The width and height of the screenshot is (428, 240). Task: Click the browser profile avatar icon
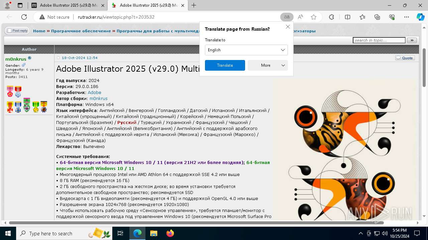coord(8,5)
